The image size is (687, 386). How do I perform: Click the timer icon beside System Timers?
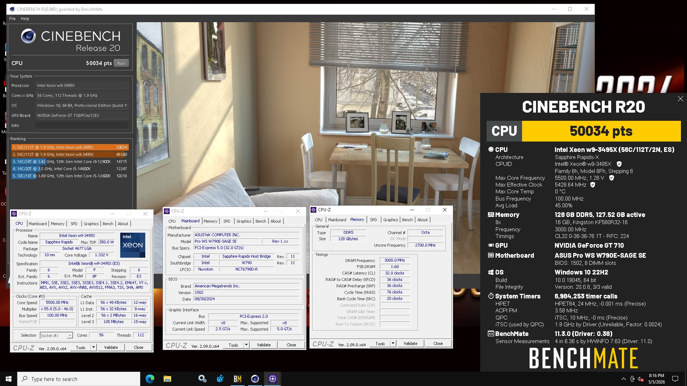491,296
